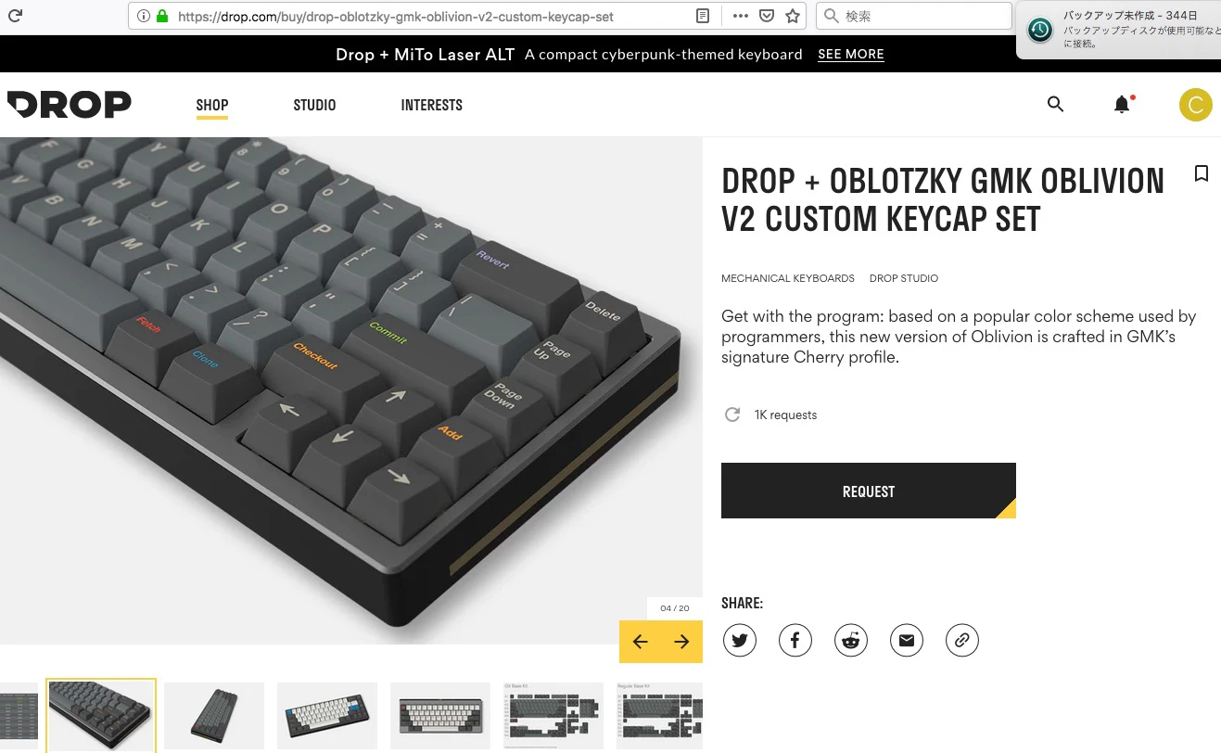Bookmark the page with star icon

tap(793, 16)
